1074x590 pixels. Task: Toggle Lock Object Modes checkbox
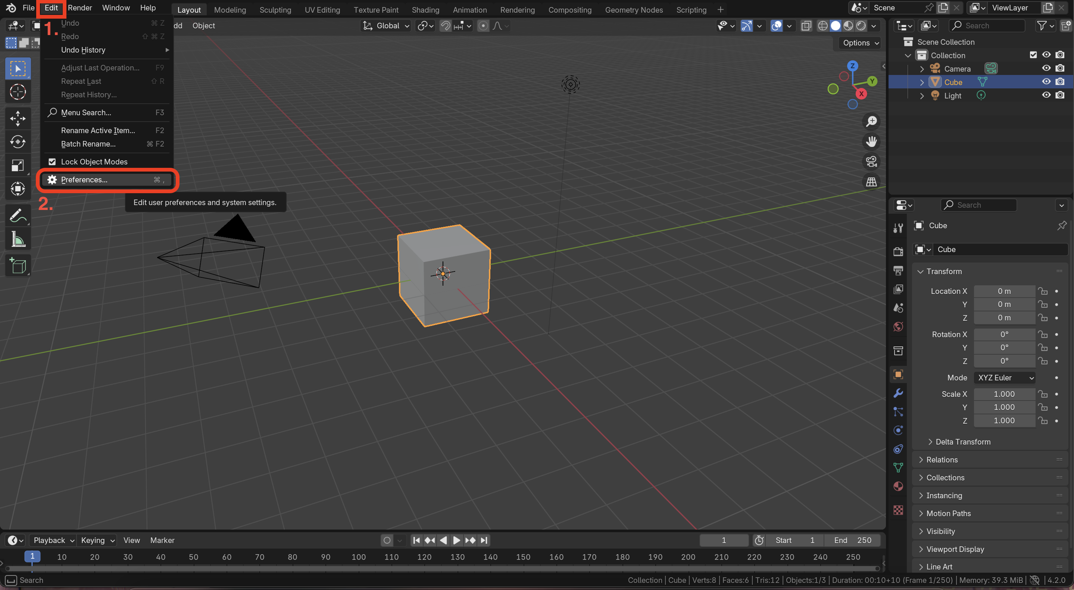[x=52, y=161]
